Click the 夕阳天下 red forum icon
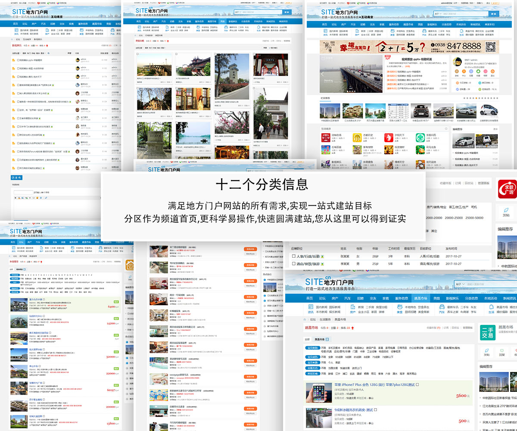Viewport: 517px width, 431px height. coord(389,137)
